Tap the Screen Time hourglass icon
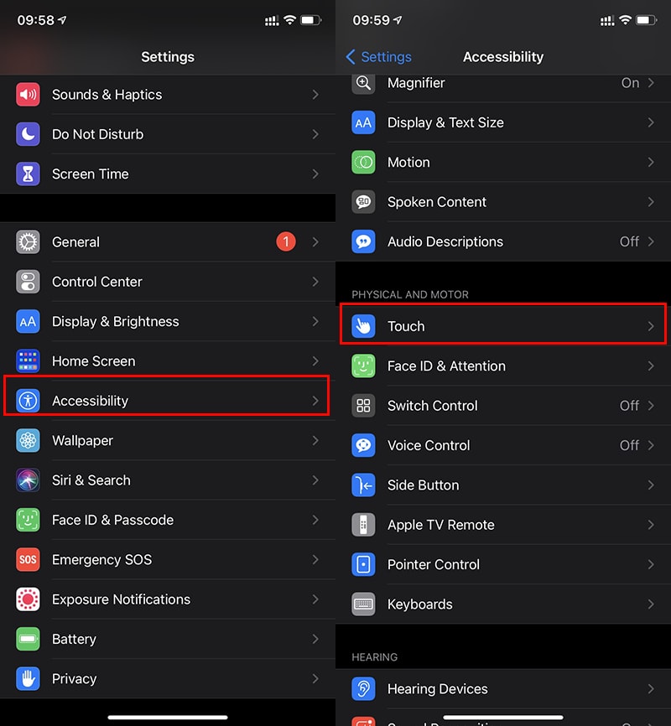 pos(28,174)
